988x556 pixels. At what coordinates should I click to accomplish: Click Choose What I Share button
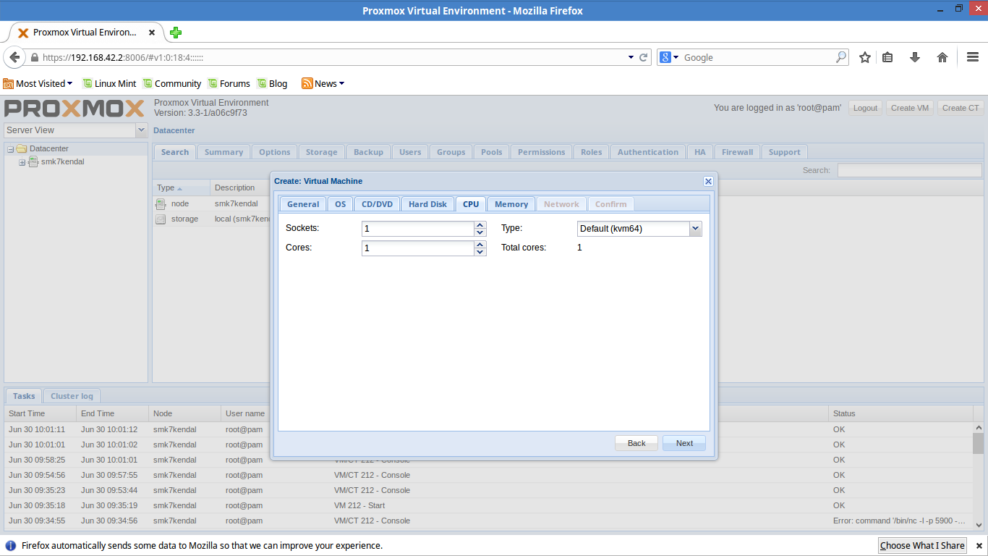click(922, 546)
